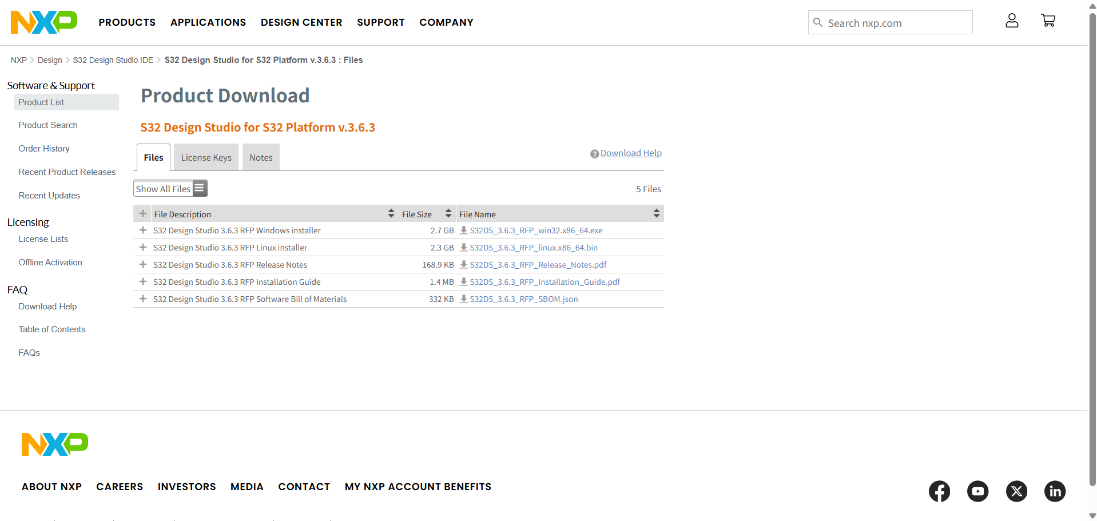Expand the Windows installer row details
Image resolution: width=1097 pixels, height=521 pixels.
pyautogui.click(x=143, y=230)
